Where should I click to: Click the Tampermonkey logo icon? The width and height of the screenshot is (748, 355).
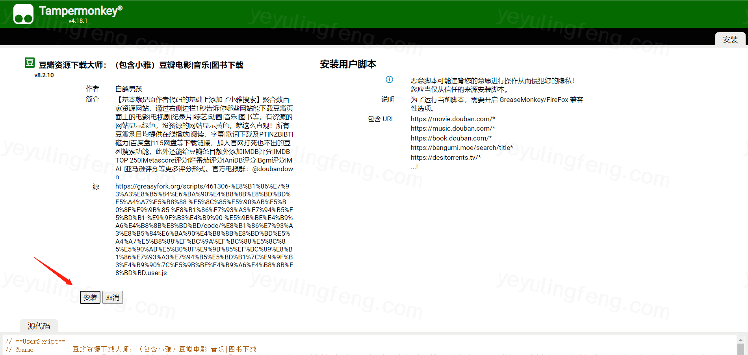click(x=23, y=14)
